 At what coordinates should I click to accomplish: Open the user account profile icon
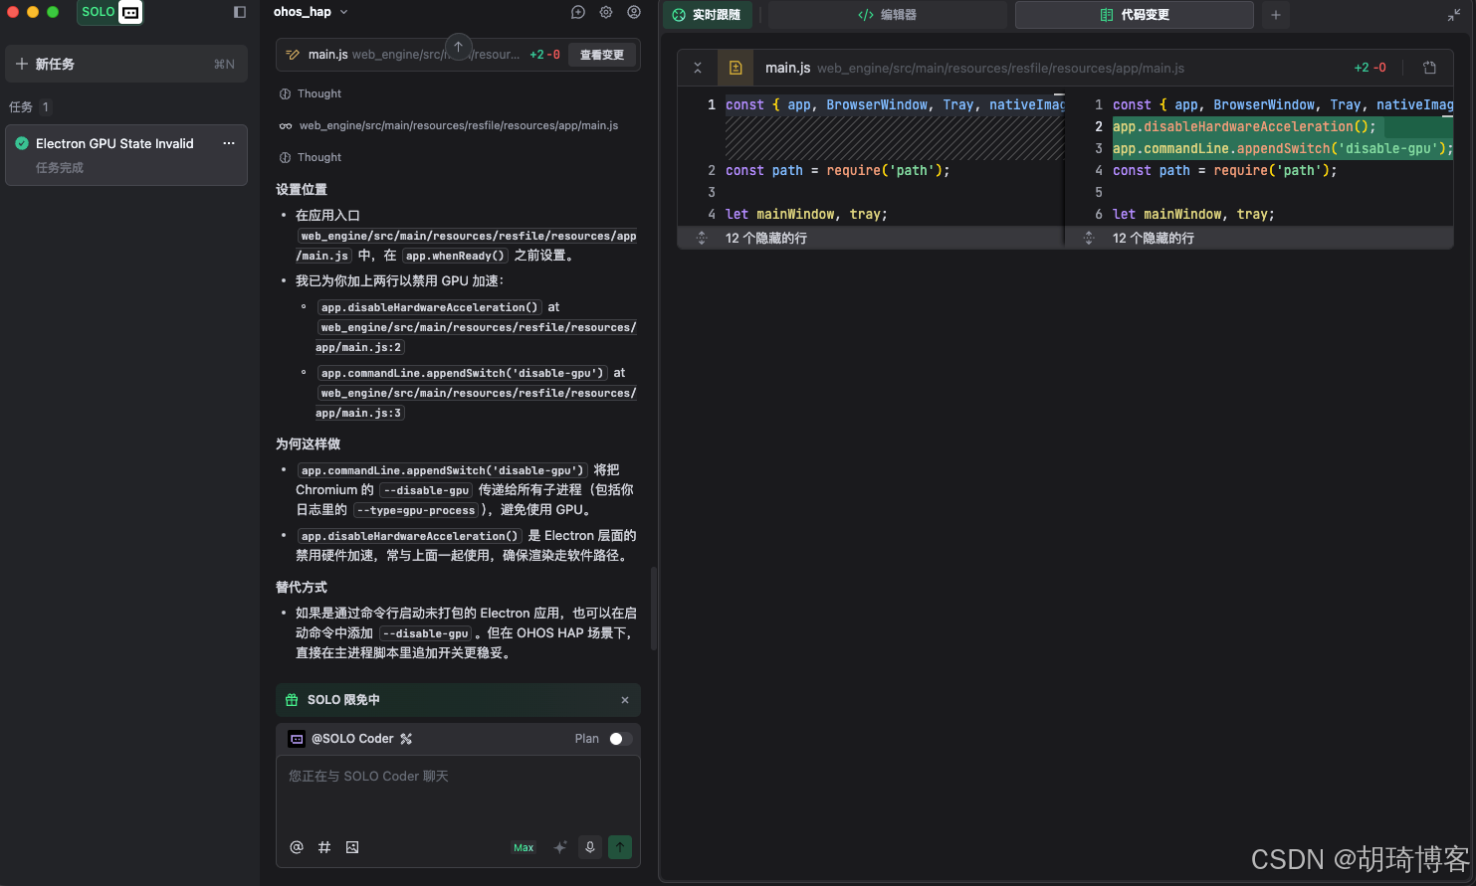[634, 12]
